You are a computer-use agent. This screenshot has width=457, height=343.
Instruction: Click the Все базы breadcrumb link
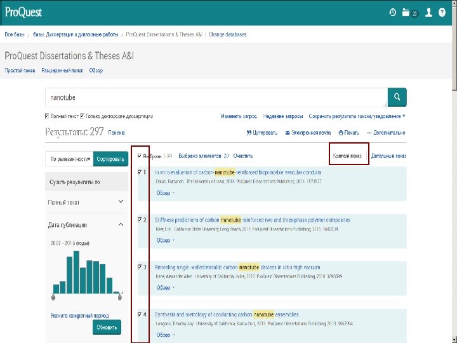click(15, 35)
